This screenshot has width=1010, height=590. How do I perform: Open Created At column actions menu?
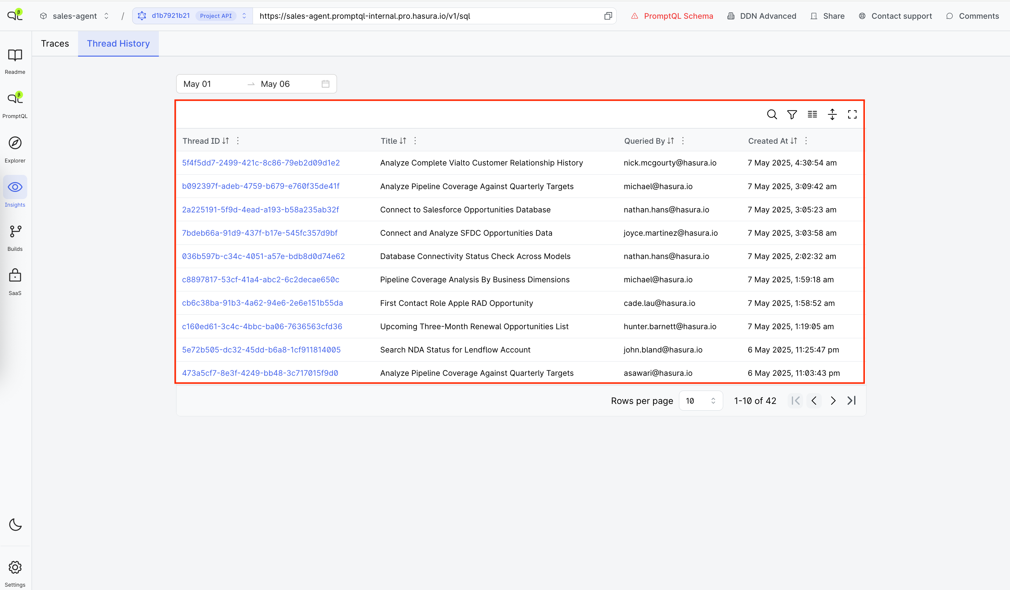[x=805, y=141]
